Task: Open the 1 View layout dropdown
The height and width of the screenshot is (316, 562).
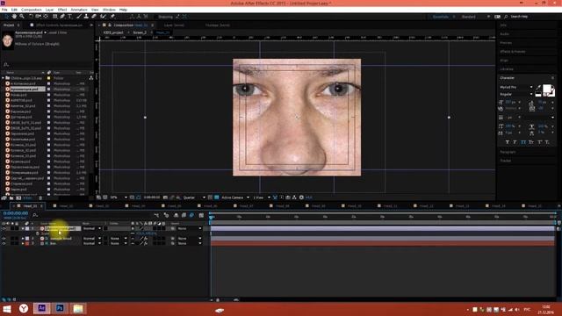Action: coord(262,197)
